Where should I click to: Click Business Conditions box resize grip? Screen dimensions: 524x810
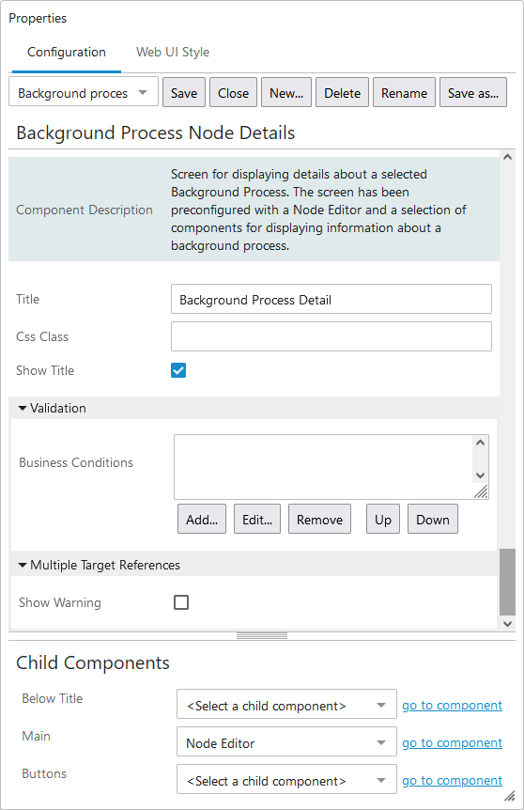pyautogui.click(x=481, y=491)
